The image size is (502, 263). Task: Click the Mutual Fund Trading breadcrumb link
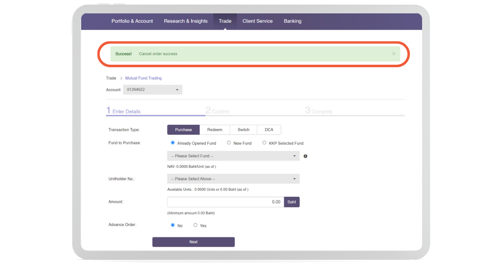[x=143, y=78]
